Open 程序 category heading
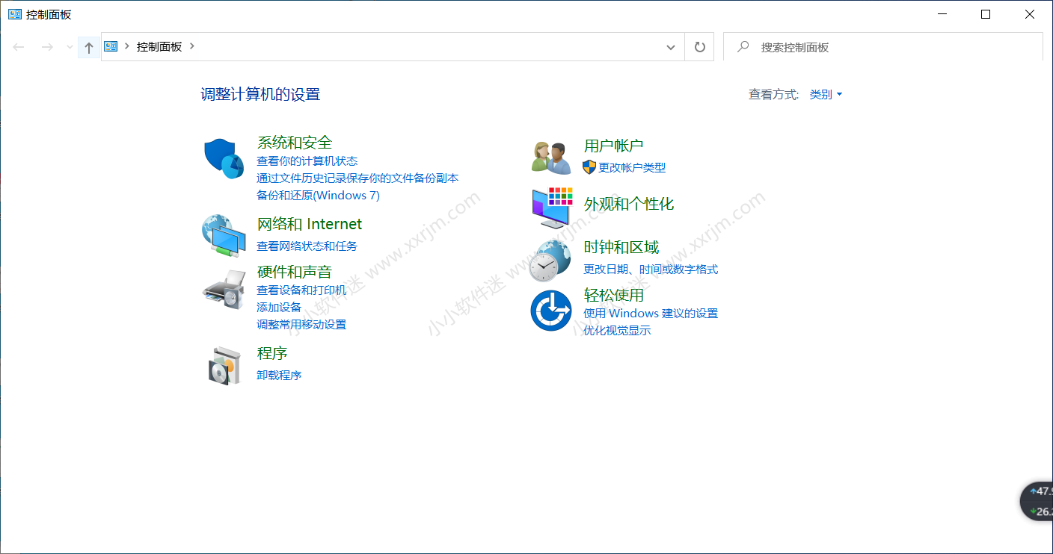Image resolution: width=1053 pixels, height=554 pixels. pyautogui.click(x=272, y=352)
